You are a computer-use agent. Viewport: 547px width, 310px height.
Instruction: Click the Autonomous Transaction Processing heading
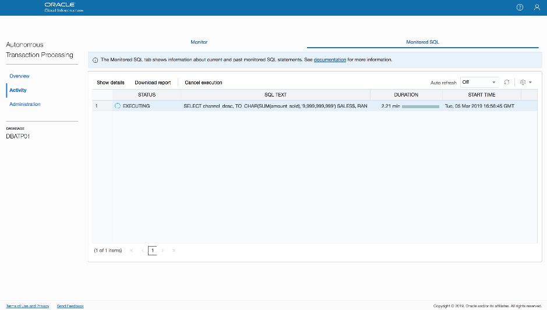click(x=40, y=50)
